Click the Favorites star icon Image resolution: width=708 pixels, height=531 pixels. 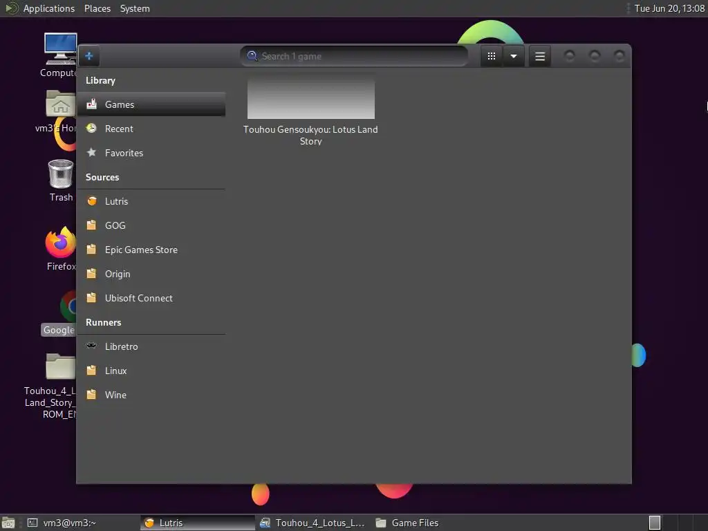(92, 153)
